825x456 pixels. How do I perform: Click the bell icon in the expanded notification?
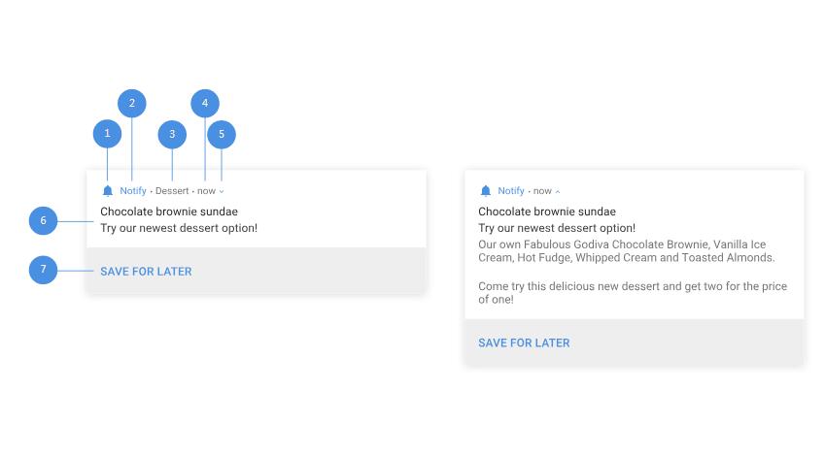pos(486,191)
